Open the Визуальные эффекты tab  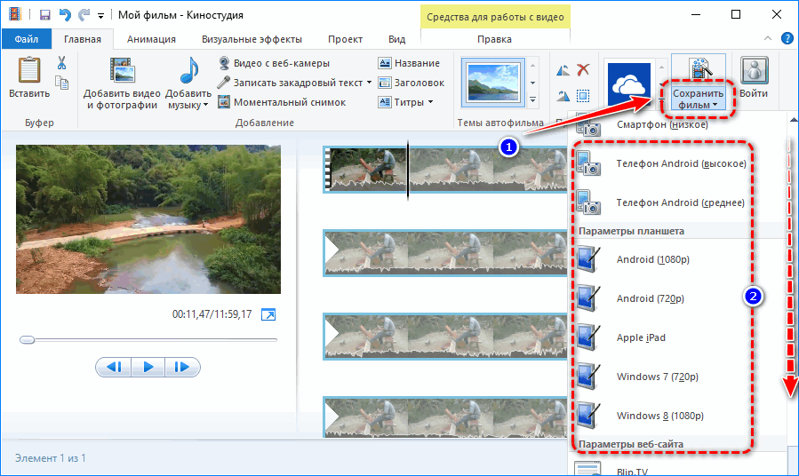tap(252, 39)
